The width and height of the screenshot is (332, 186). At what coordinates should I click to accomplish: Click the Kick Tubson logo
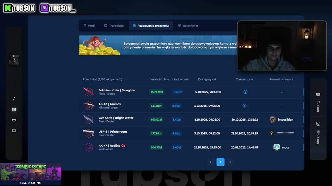(x=19, y=8)
